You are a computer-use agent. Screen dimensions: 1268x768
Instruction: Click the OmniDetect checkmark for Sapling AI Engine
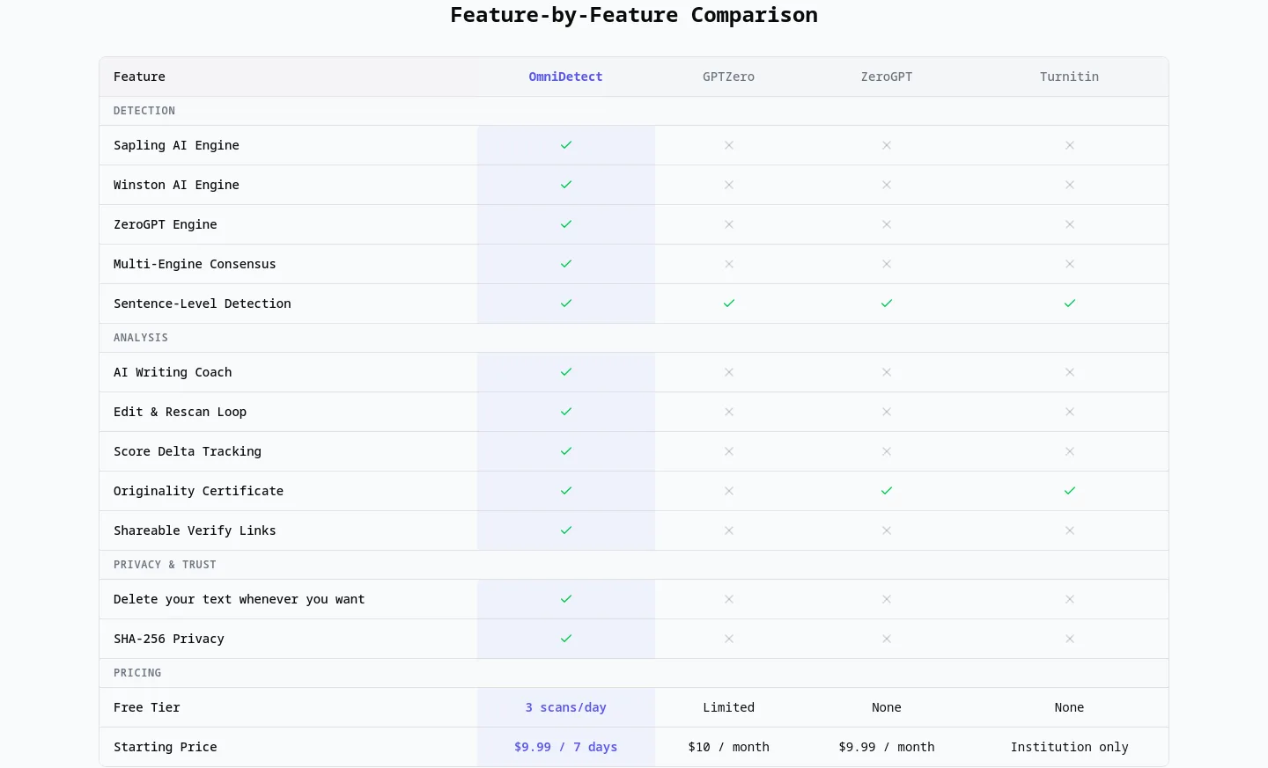pos(566,145)
